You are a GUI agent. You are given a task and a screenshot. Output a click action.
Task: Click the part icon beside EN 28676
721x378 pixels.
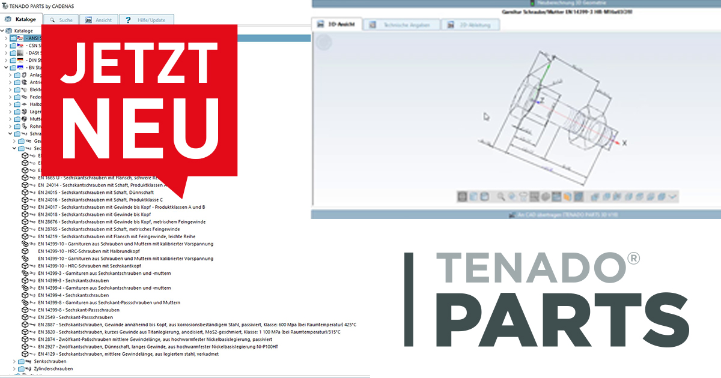(x=25, y=222)
